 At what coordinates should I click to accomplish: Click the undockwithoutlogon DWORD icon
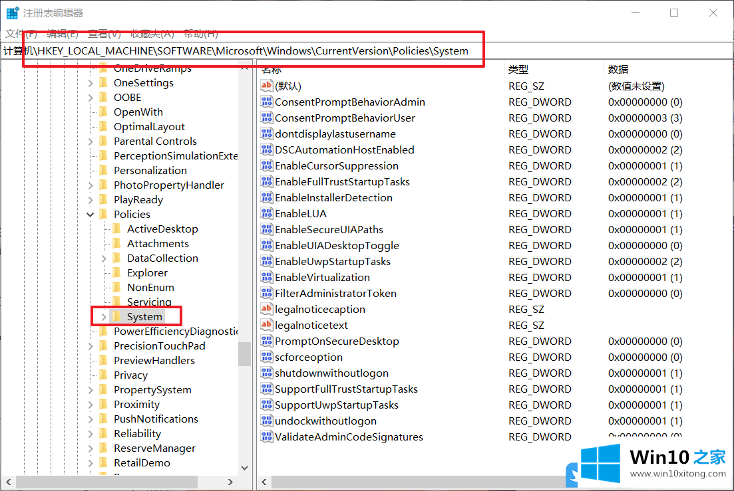(x=267, y=421)
